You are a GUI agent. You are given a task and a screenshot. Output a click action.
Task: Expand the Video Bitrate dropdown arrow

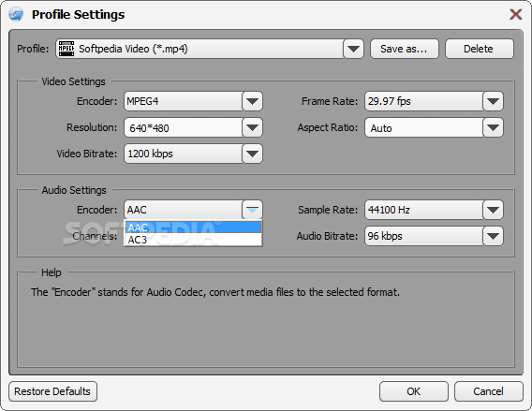[x=252, y=154]
